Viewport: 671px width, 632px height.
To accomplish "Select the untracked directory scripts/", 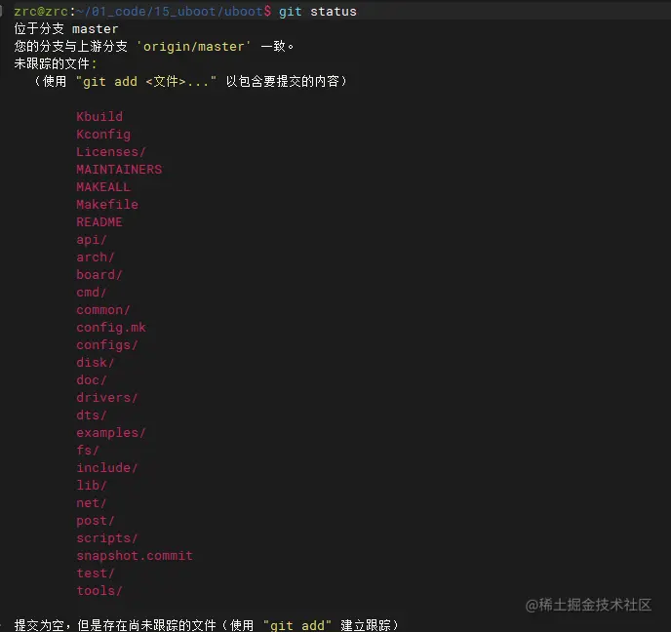I will coord(107,537).
